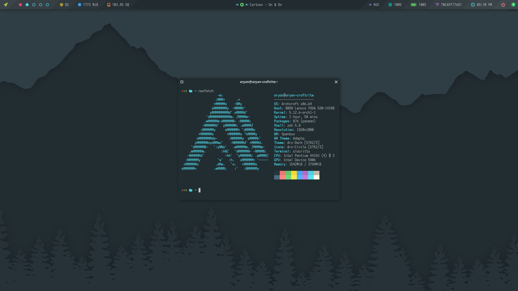Toggle play for Cartoon - On & On
518x291 pixels.
click(242, 5)
